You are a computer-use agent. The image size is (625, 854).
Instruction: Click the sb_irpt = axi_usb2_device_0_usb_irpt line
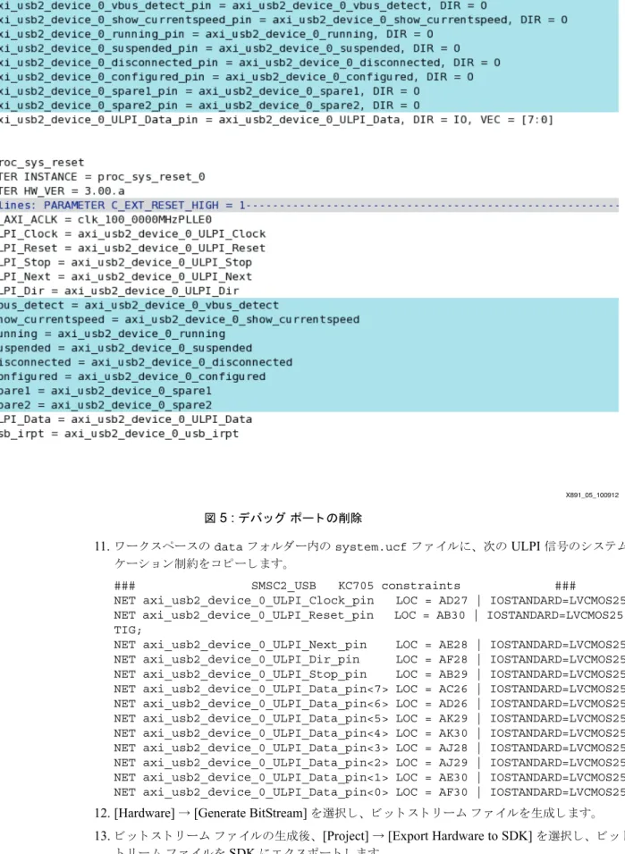coord(119,434)
